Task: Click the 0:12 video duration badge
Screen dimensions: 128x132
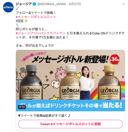Action: tap(22, 107)
